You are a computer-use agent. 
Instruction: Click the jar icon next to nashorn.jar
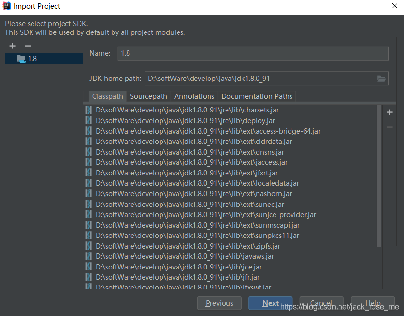(88, 194)
